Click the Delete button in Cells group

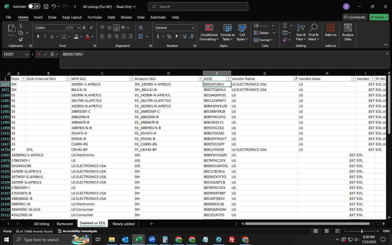pos(261,33)
